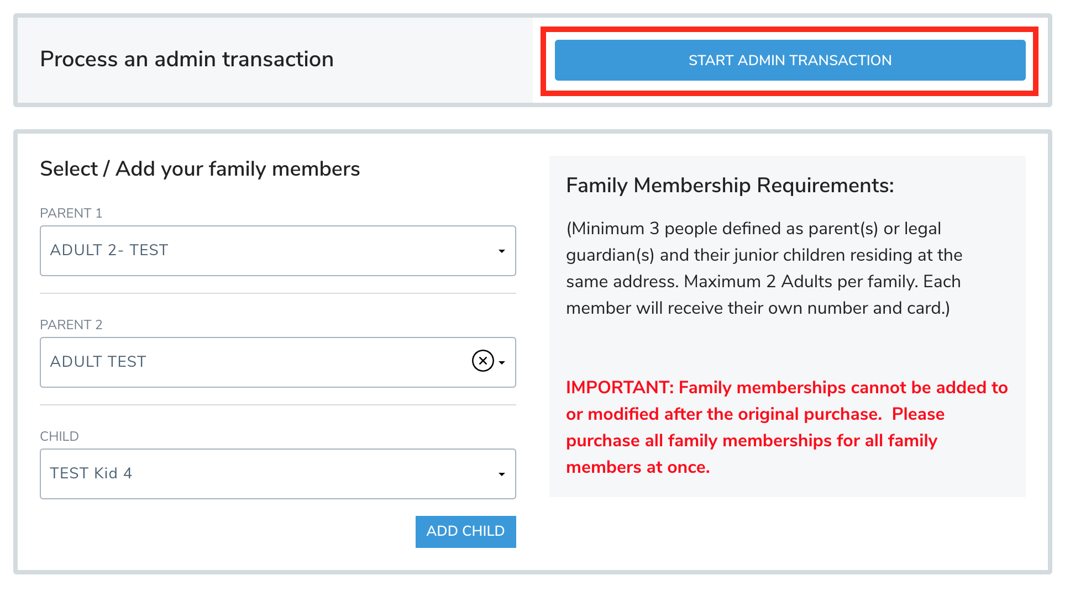Screen dimensions: 1070x591
Task: Click the red IMPORTANT family memberships warning
Action: (786, 427)
